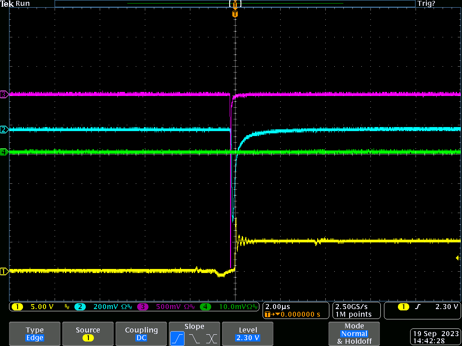
Task: Click the channel 2 cyan ground marker
Action: (x=4, y=130)
